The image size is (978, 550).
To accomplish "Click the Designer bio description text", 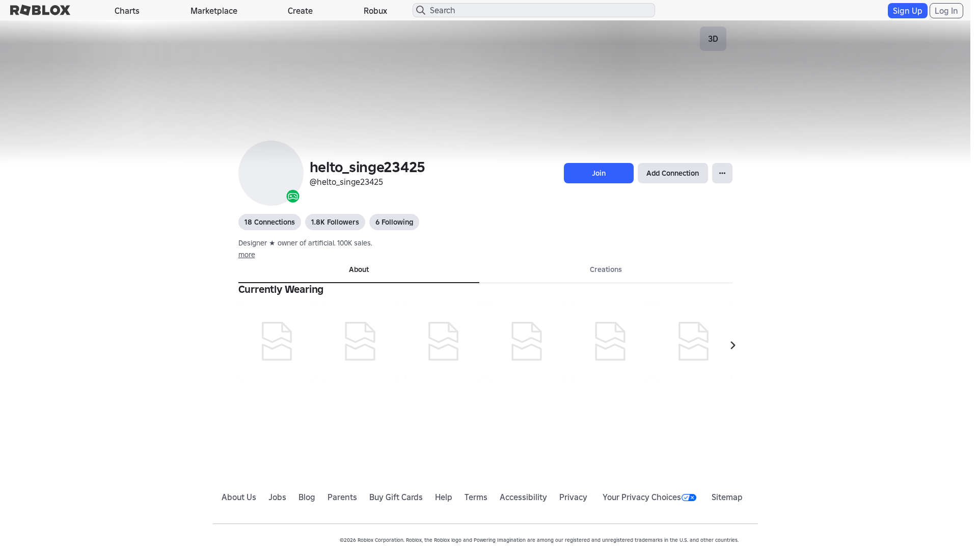I will point(305,243).
